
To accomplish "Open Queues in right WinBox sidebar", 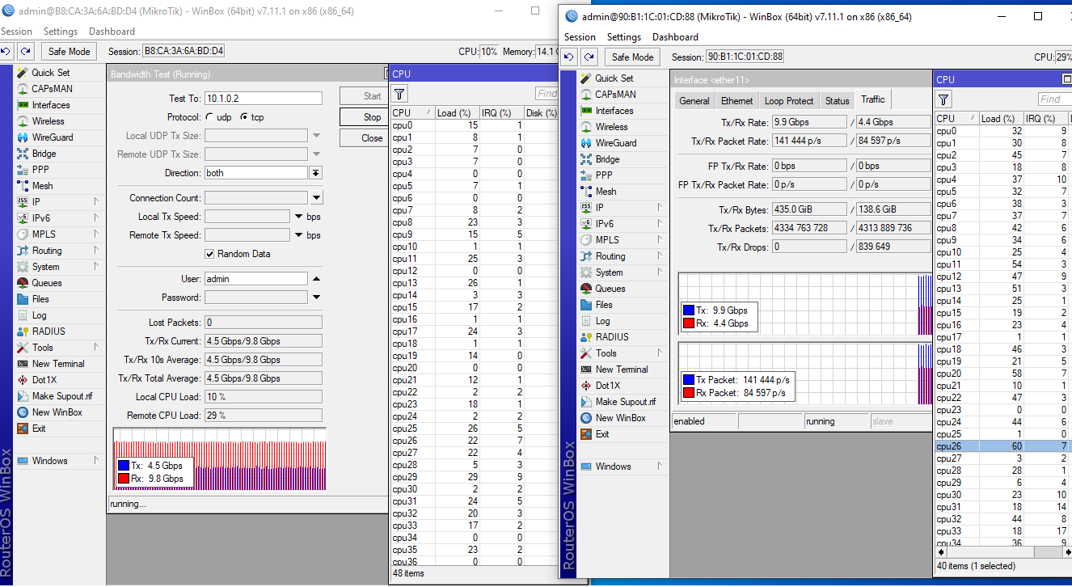I will [610, 289].
